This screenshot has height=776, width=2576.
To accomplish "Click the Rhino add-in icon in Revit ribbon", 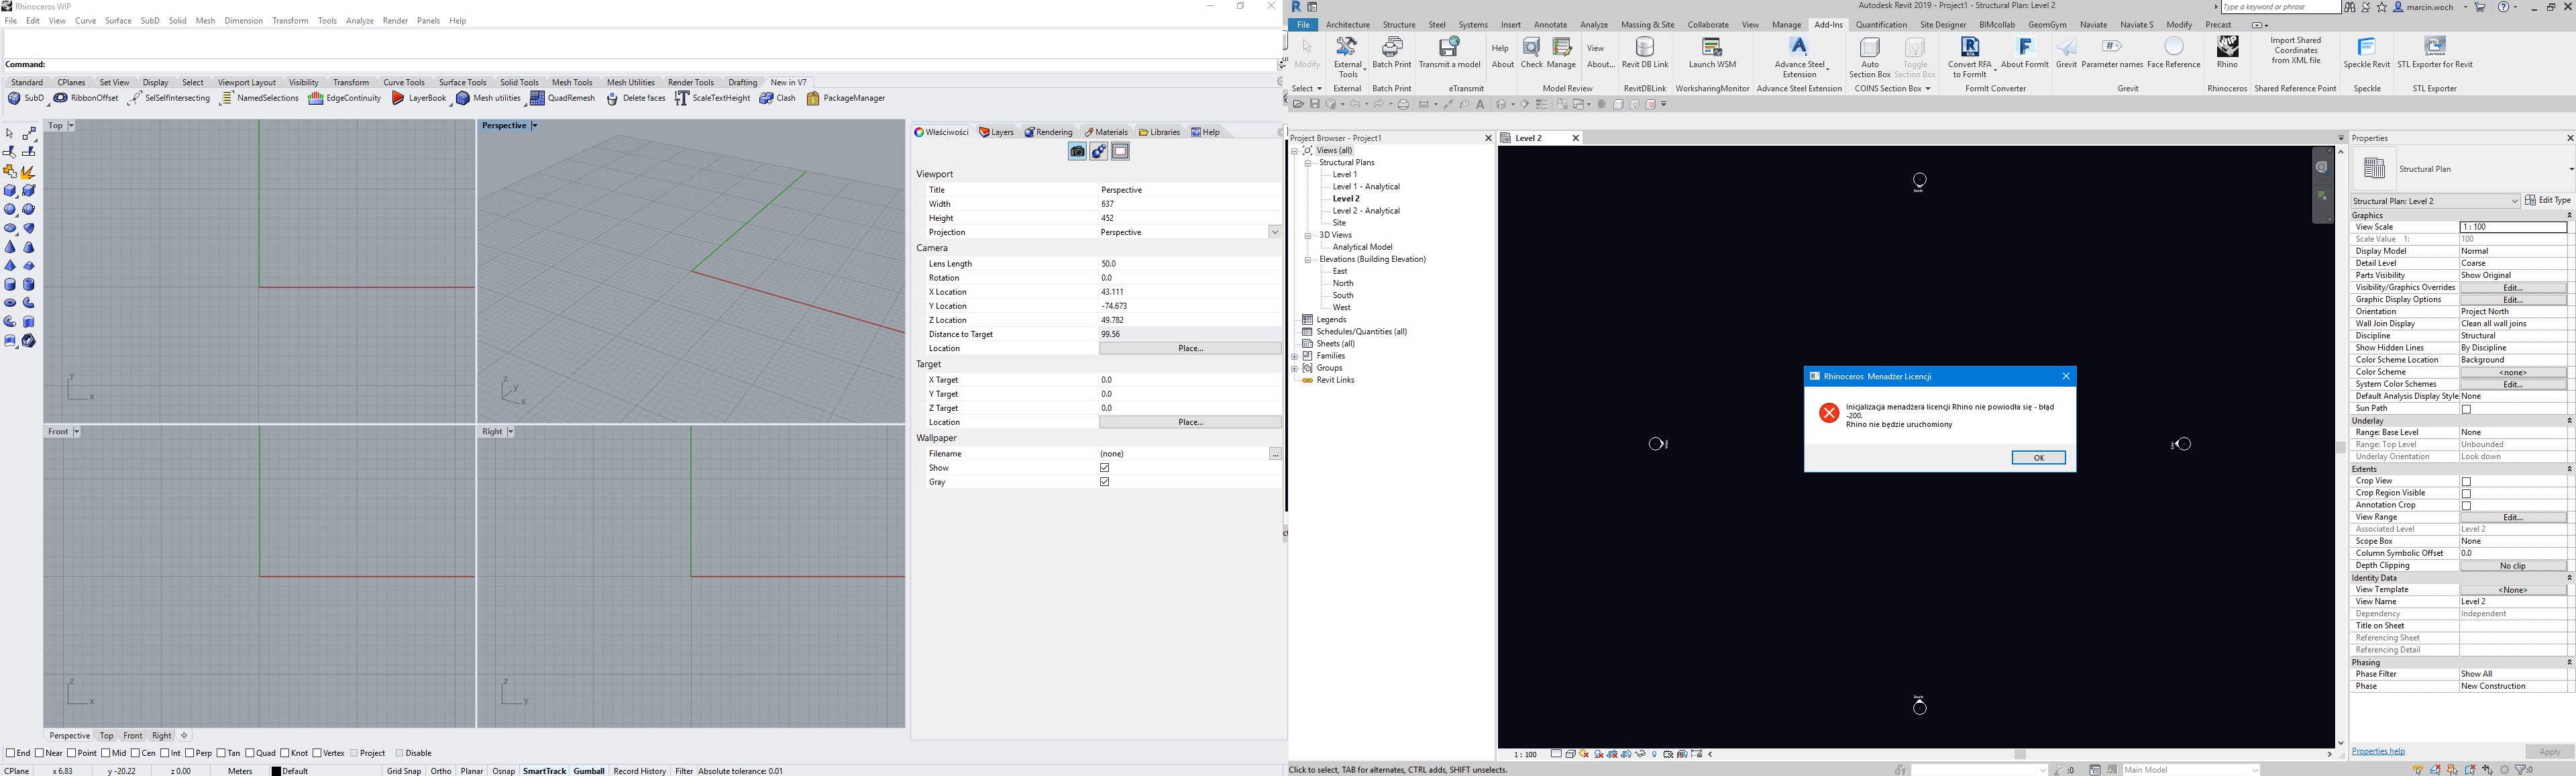I will (x=2227, y=47).
